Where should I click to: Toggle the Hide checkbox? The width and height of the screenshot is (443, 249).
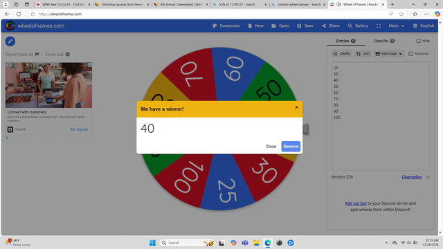[418, 41]
